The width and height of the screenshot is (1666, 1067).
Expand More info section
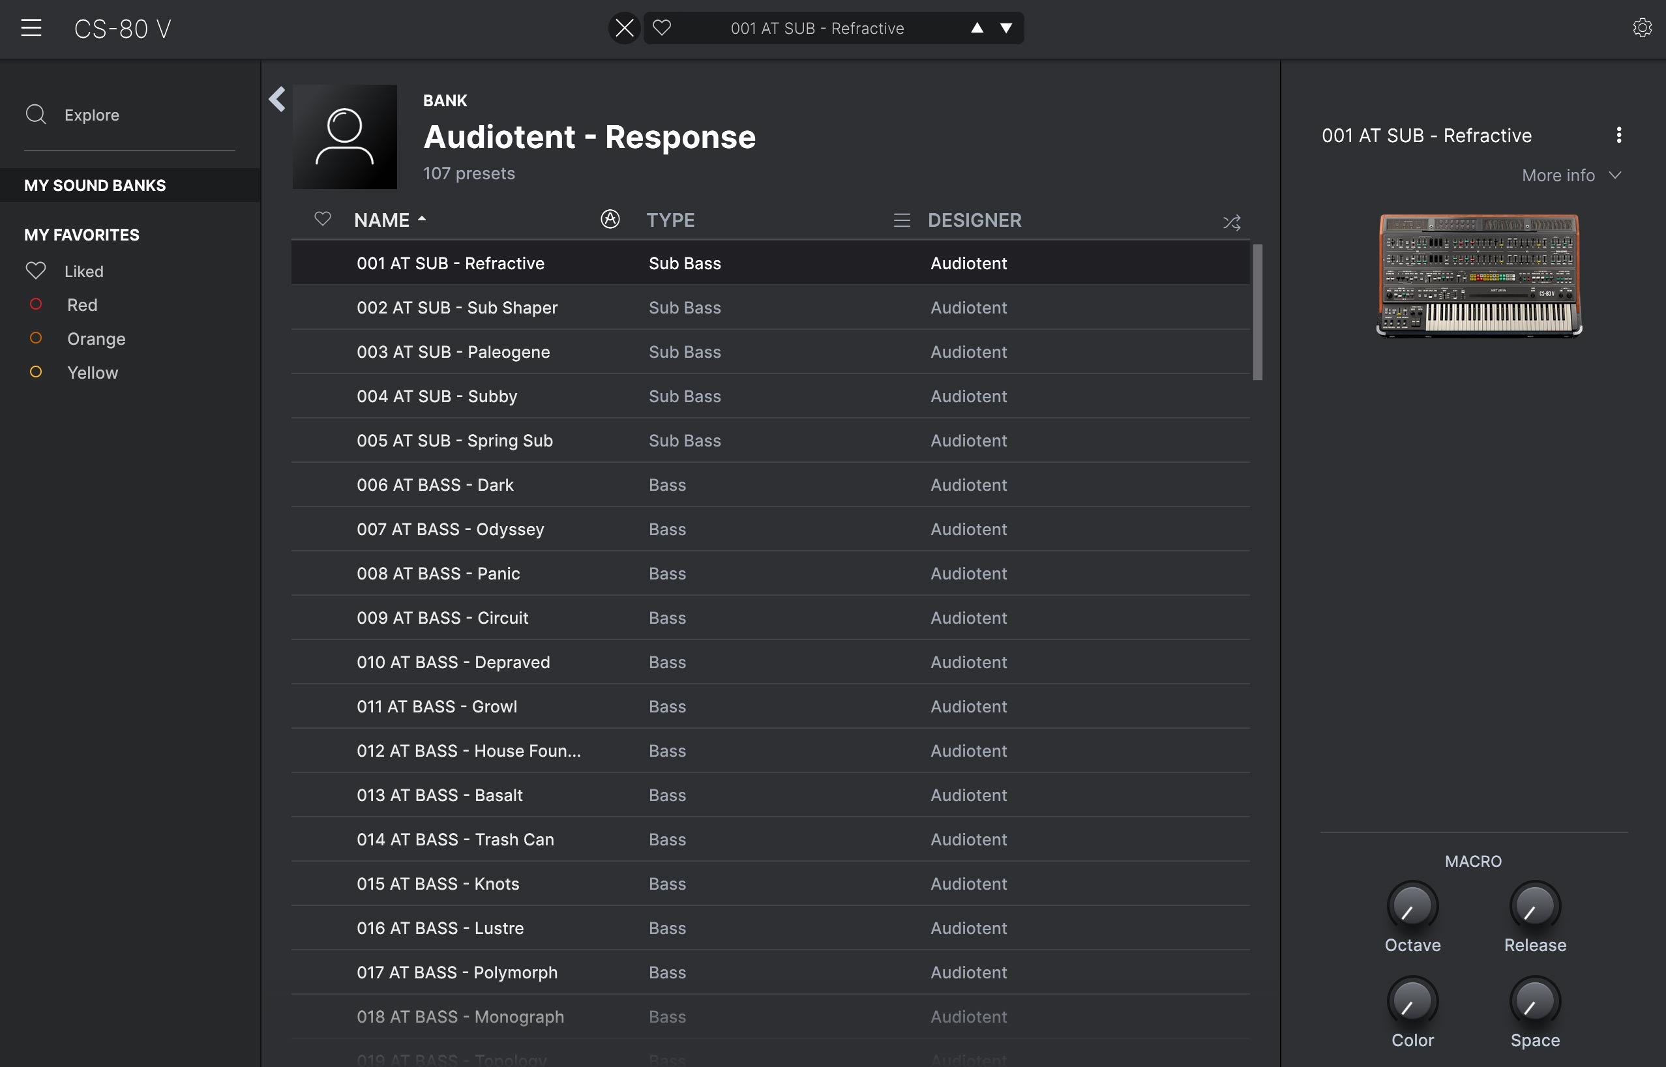[x=1571, y=175]
